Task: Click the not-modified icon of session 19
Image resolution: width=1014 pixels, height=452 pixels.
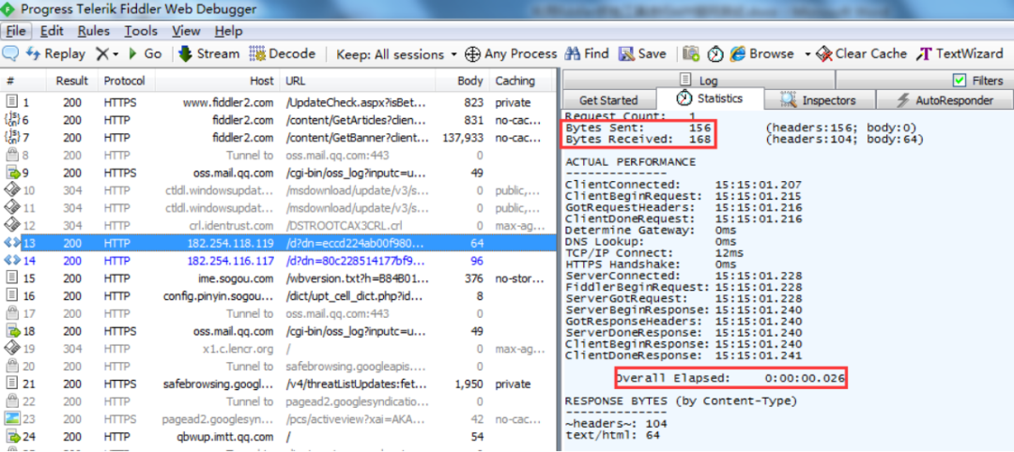Action: pyautogui.click(x=12, y=348)
